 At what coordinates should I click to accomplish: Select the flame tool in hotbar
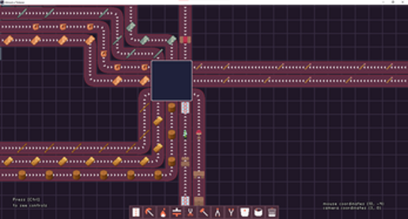(x=163, y=212)
